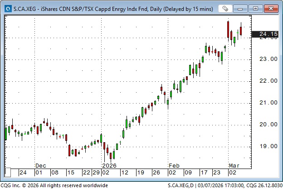Click the chain link icon in title bar

click(x=225, y=8)
